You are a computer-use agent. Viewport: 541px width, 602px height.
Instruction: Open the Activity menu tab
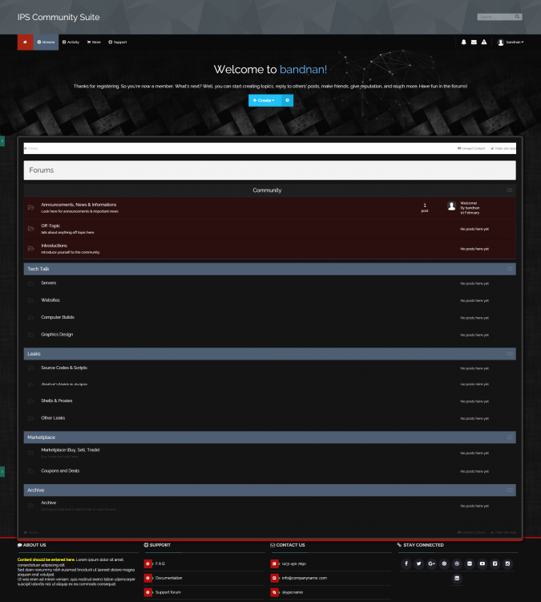(71, 42)
